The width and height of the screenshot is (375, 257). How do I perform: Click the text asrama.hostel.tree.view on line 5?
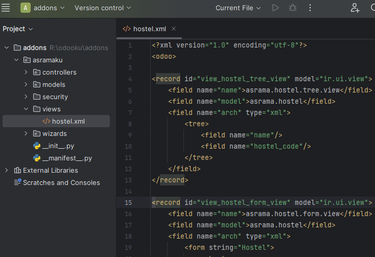coord(293,90)
